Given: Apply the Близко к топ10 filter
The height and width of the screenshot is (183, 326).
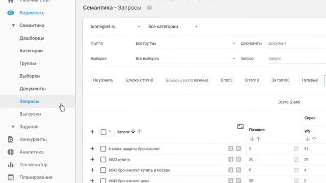Looking at the screenshot, I should pos(140,80).
